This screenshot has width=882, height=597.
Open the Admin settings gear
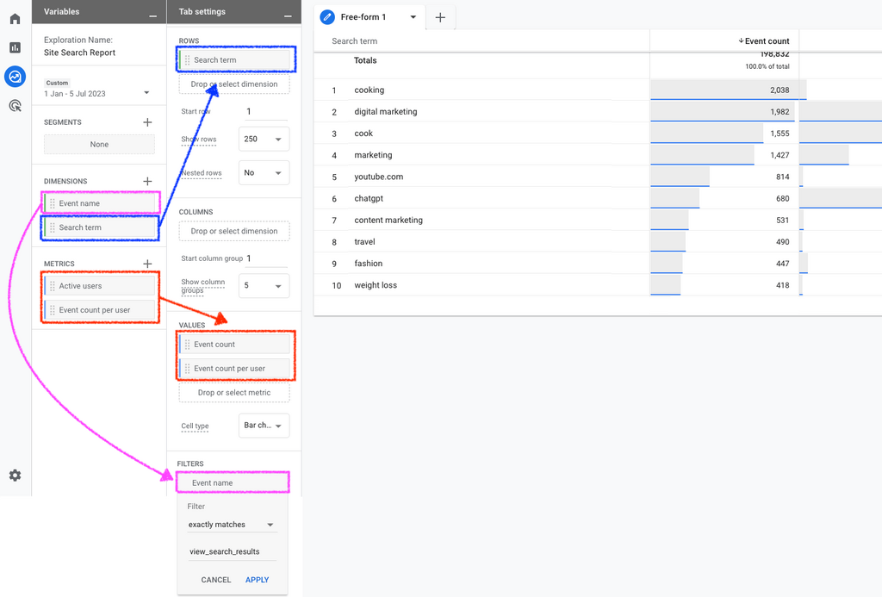tap(15, 476)
